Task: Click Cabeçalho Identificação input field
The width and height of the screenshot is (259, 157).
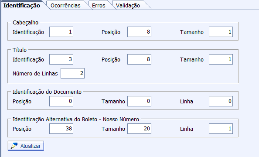Action: coord(61,32)
